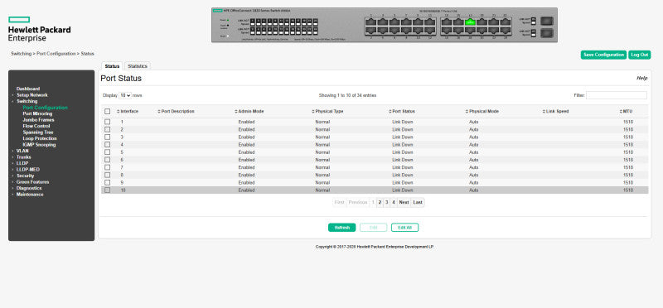Open the Help link
663x308 pixels.
[x=641, y=78]
